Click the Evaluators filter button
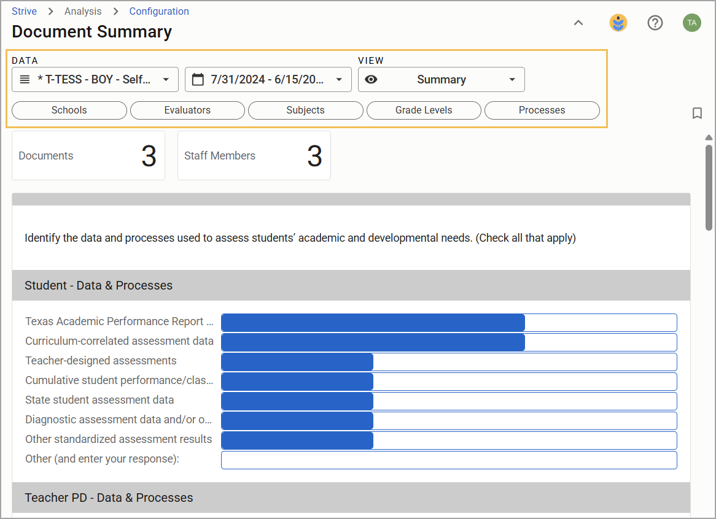The height and width of the screenshot is (519, 716). pos(187,110)
